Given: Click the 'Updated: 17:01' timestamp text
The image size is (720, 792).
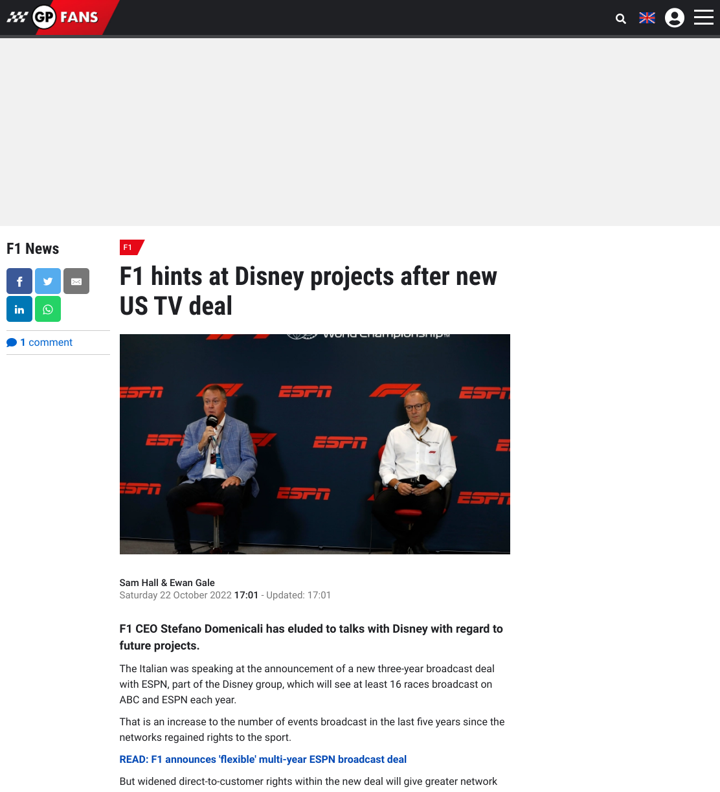Looking at the screenshot, I should (x=298, y=595).
